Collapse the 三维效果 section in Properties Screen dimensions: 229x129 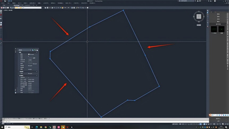click(x=37, y=71)
